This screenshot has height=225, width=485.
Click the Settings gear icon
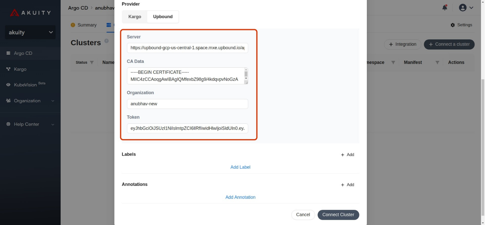click(453, 25)
